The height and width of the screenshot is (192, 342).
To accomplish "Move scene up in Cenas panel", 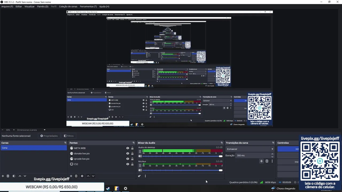I will [20, 176].
